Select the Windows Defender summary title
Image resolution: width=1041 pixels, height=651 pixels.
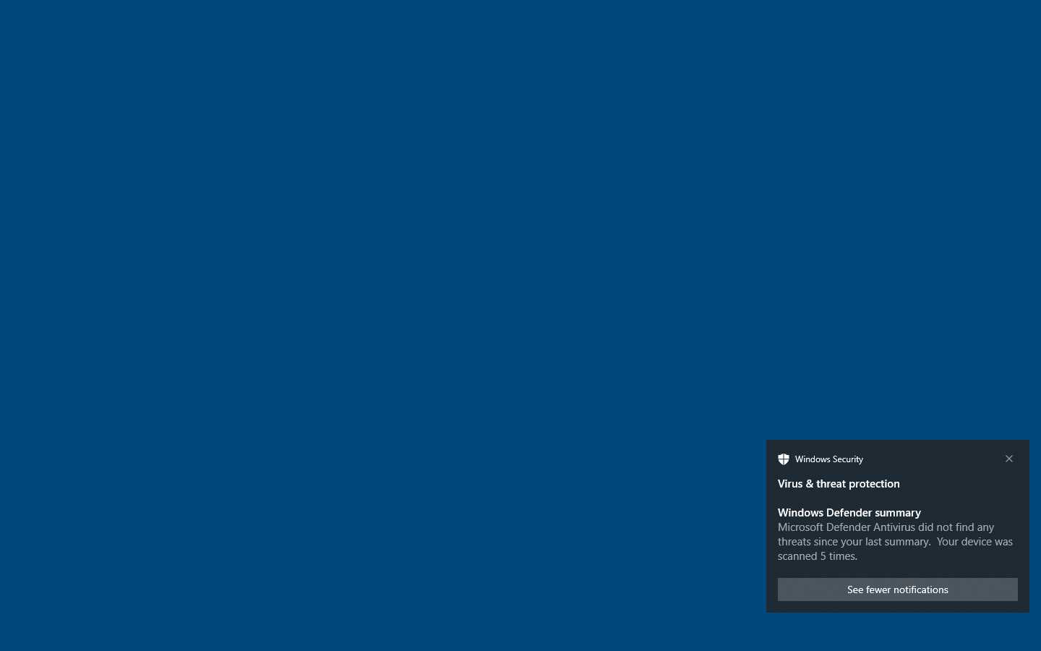click(x=849, y=513)
